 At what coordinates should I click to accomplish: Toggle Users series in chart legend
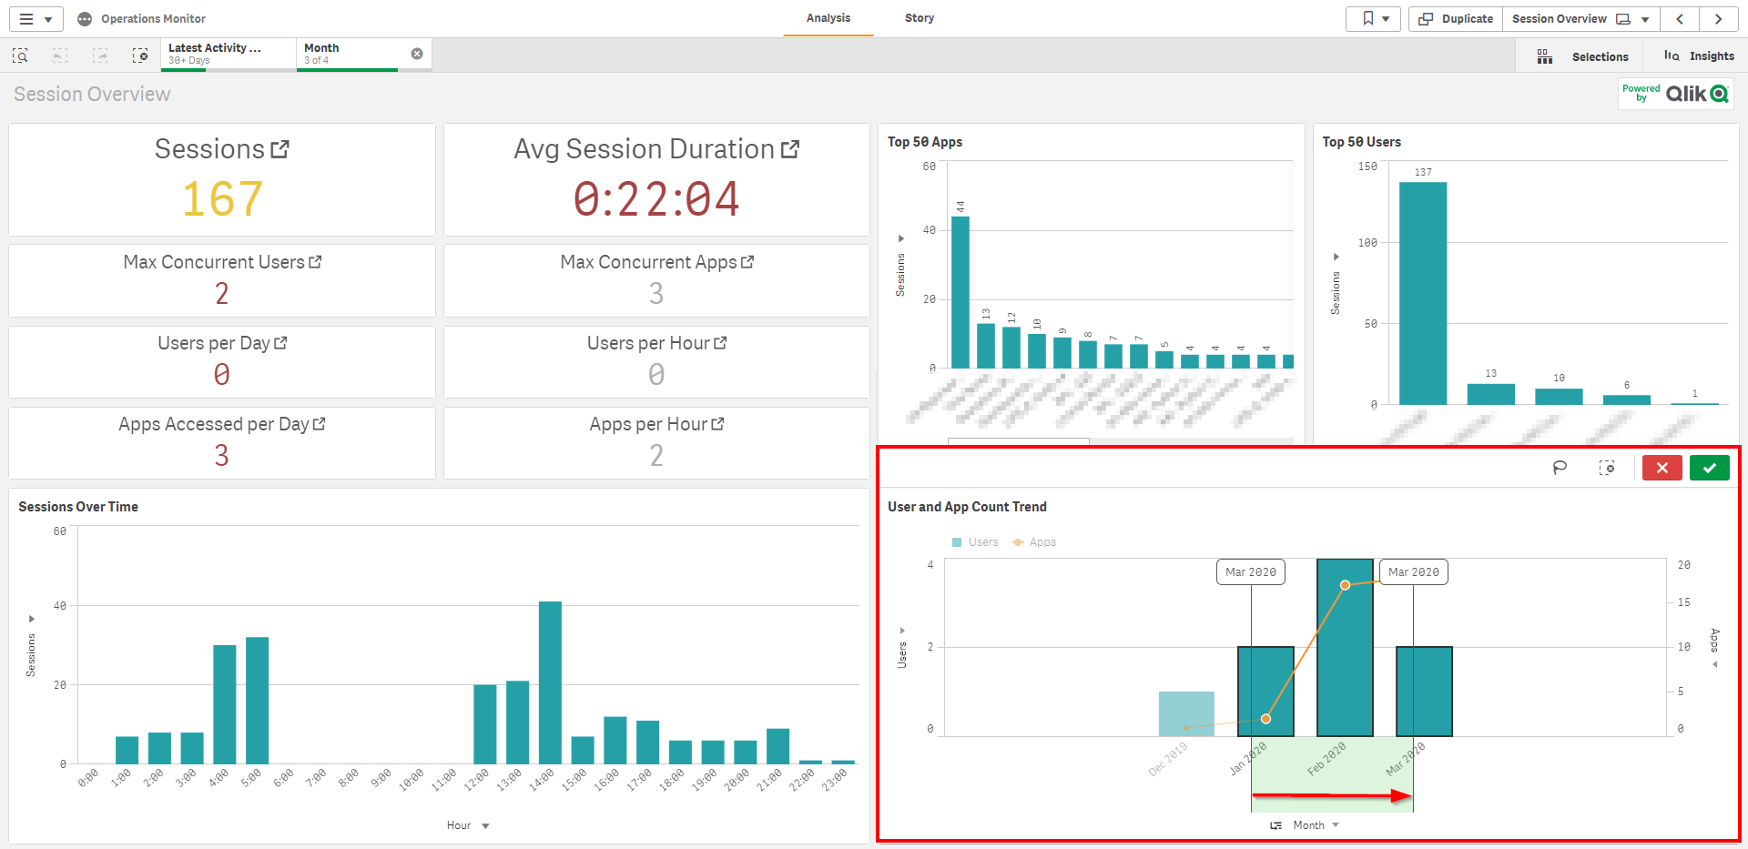(975, 542)
